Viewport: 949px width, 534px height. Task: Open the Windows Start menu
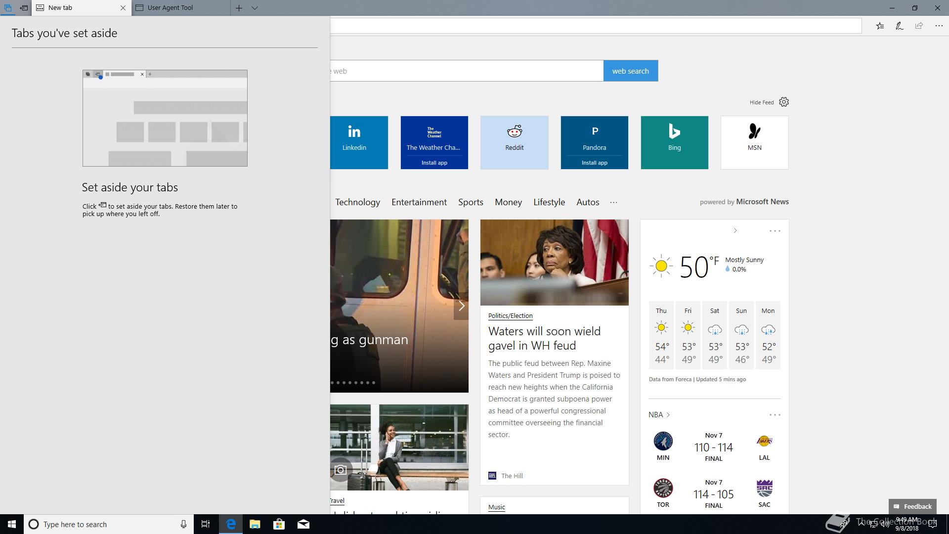(12, 524)
